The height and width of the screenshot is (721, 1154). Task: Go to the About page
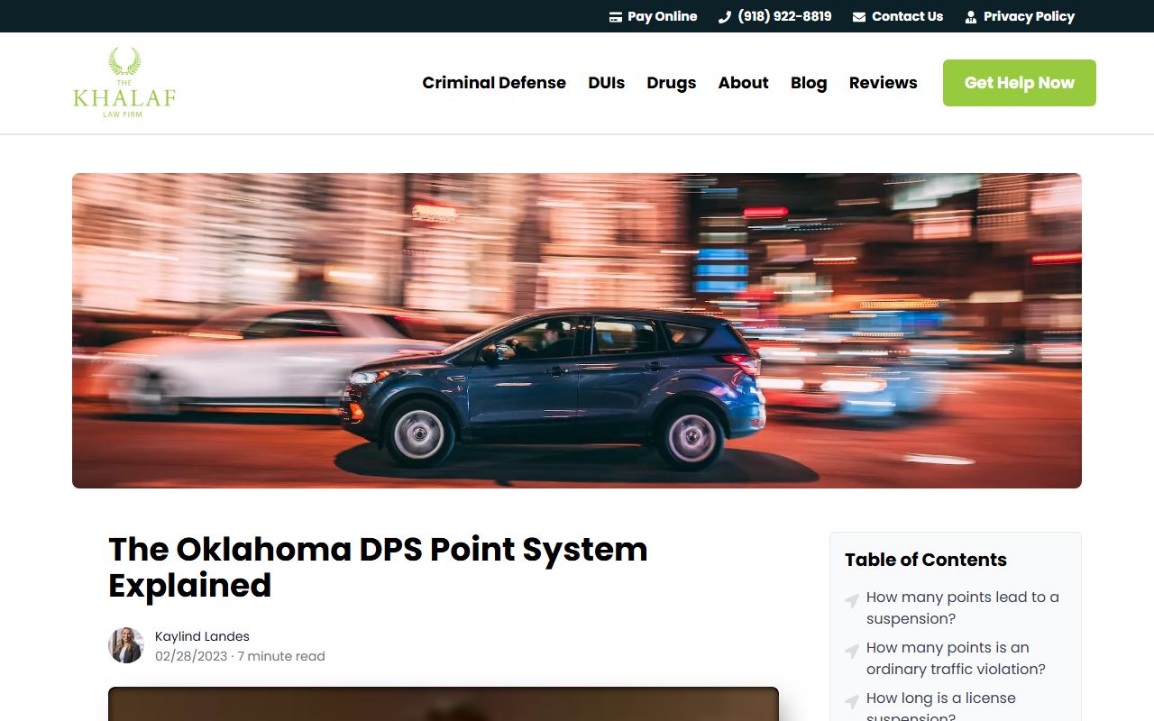[744, 83]
